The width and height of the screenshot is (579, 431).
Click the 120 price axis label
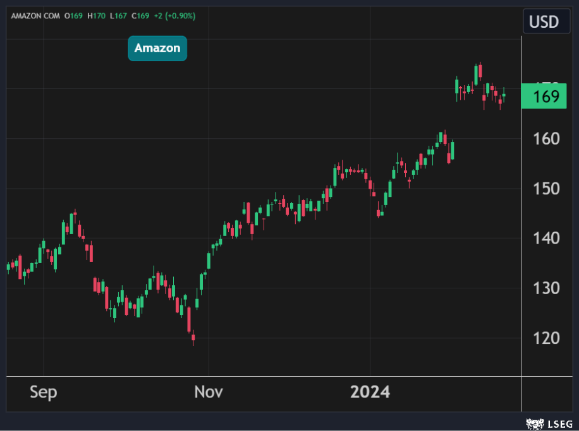point(545,338)
